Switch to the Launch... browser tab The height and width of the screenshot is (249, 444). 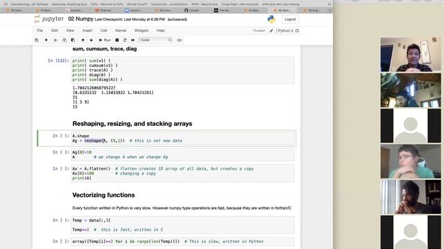coord(134,10)
